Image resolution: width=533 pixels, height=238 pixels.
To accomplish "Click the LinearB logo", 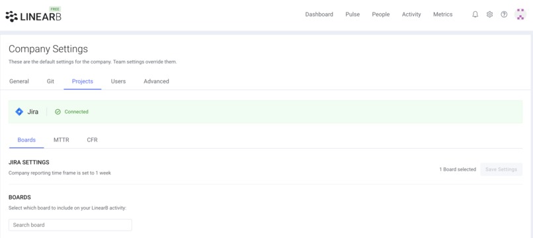I will [33, 17].
